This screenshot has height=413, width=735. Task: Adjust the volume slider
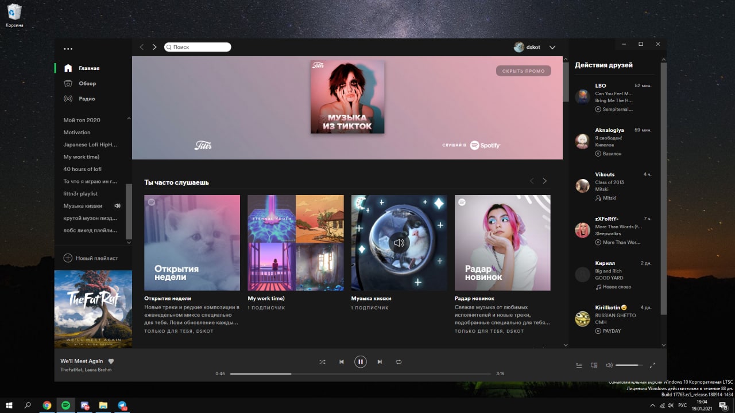pyautogui.click(x=630, y=365)
